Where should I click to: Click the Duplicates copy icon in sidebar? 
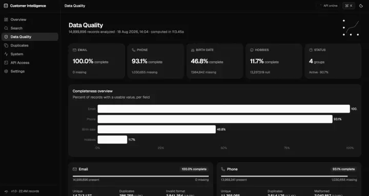(x=6, y=45)
